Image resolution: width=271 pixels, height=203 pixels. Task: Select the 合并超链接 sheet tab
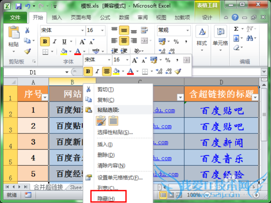pyautogui.click(x=48, y=187)
